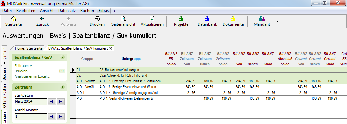Open the Extras menu
The height and width of the screenshot is (124, 347).
[104, 11]
